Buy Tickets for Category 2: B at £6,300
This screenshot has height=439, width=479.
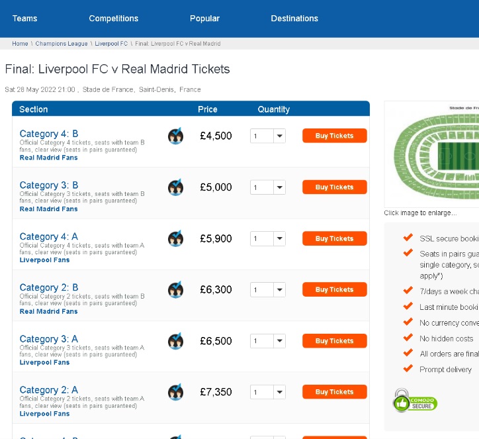(335, 289)
